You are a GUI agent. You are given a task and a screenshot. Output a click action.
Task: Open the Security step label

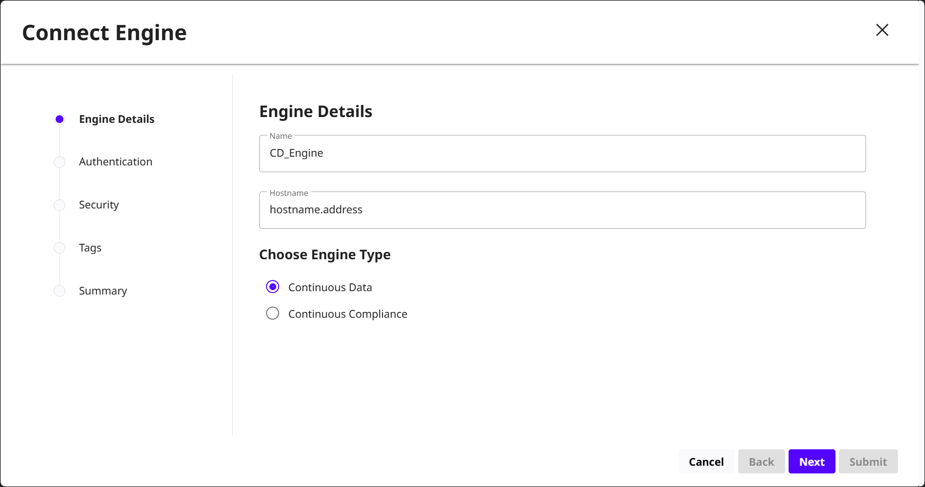(x=99, y=205)
